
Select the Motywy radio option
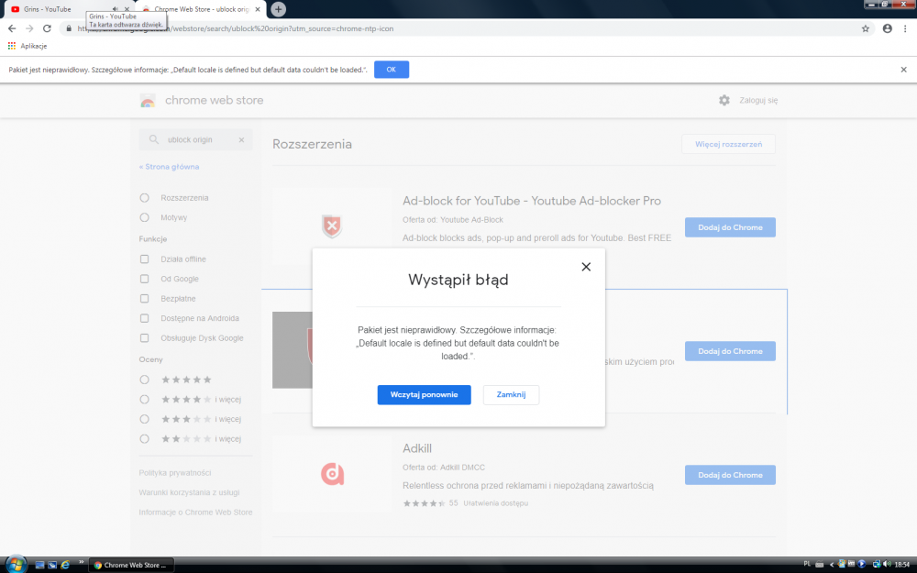pyautogui.click(x=144, y=217)
